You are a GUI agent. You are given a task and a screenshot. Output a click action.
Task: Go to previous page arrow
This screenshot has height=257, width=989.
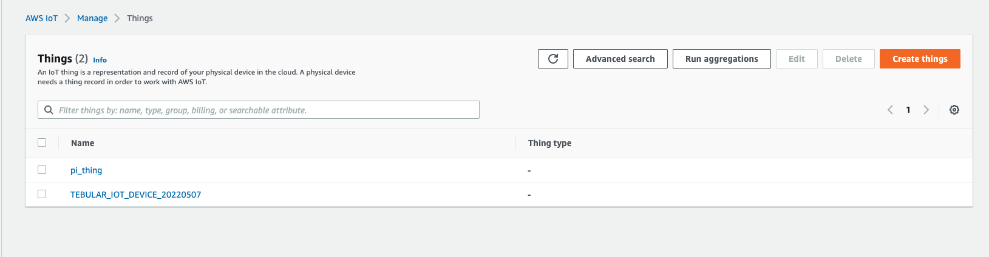coord(890,110)
